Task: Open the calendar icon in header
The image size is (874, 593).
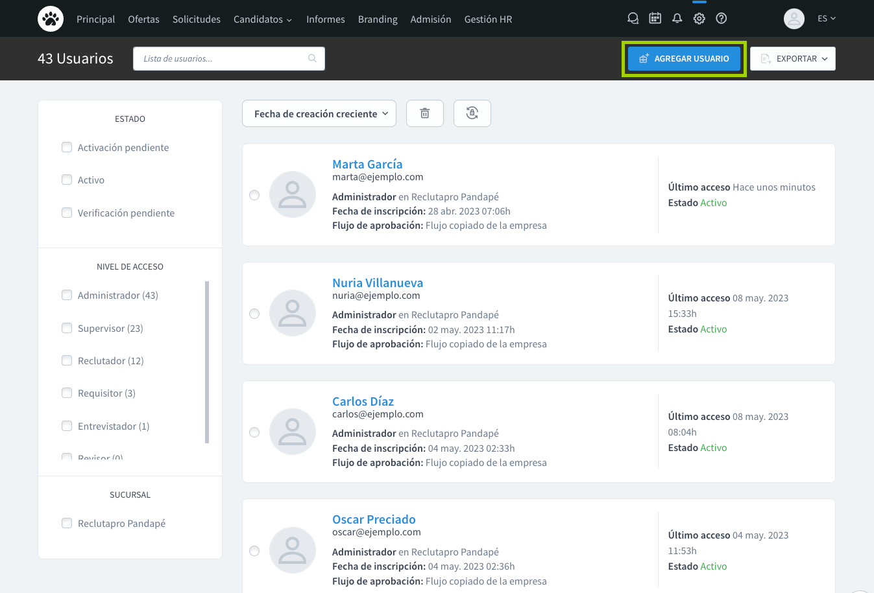Action: (655, 19)
